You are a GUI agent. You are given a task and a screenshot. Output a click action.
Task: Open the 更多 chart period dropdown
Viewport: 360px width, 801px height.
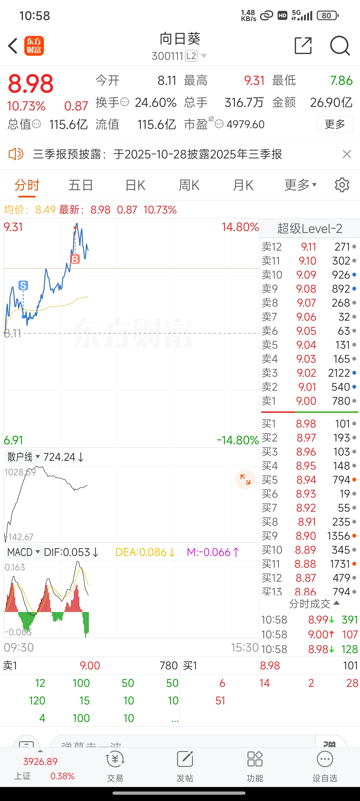300,185
